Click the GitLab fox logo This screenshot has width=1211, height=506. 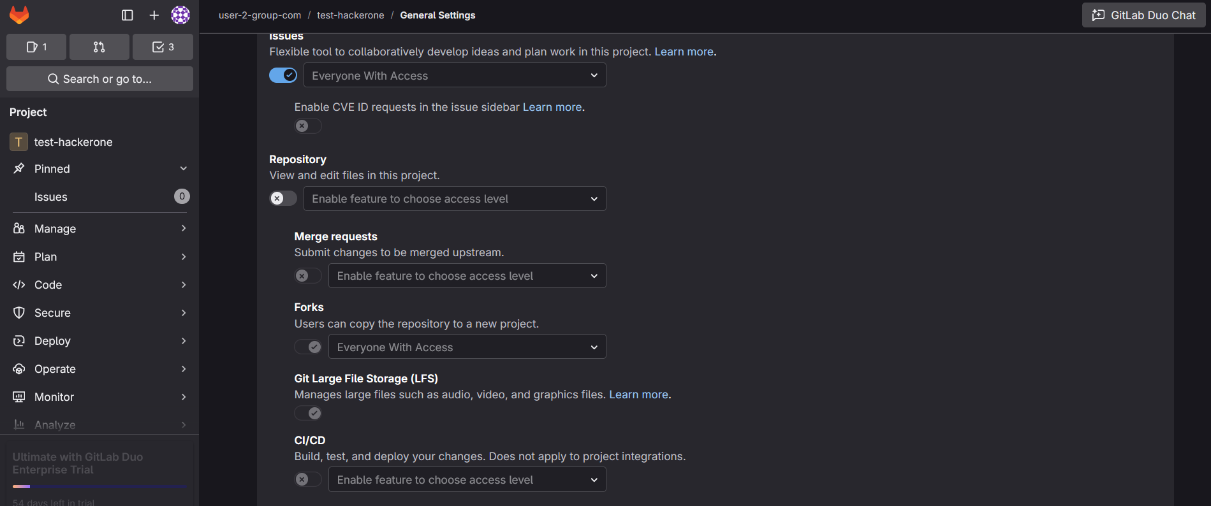(x=19, y=15)
